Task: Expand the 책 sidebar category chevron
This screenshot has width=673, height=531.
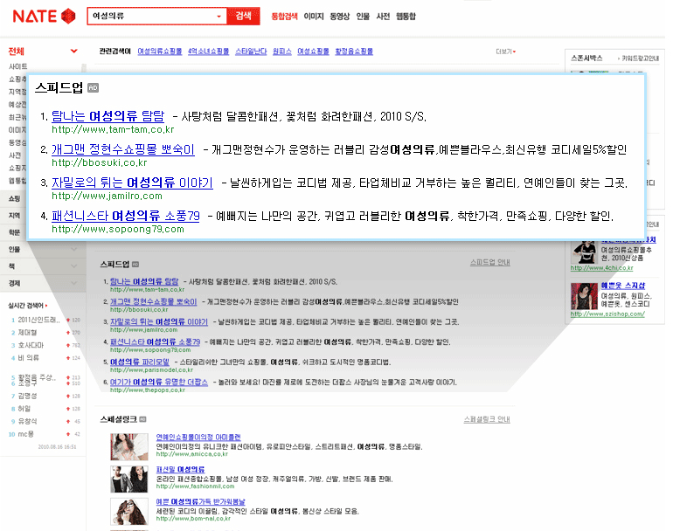Action: pyautogui.click(x=73, y=266)
